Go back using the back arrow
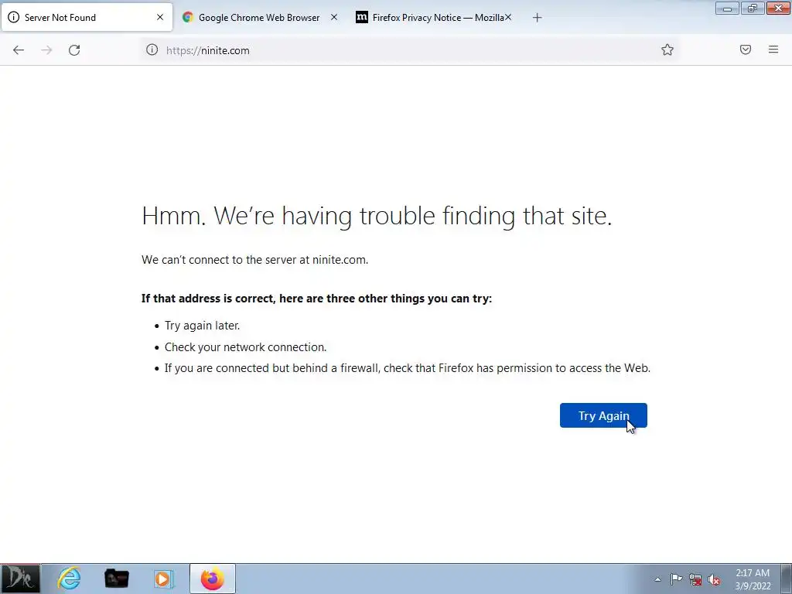This screenshot has width=792, height=594. (x=19, y=50)
